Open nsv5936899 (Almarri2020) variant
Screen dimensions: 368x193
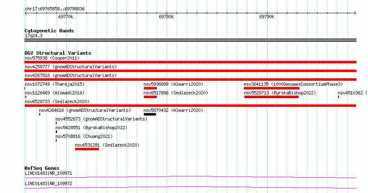173,84
